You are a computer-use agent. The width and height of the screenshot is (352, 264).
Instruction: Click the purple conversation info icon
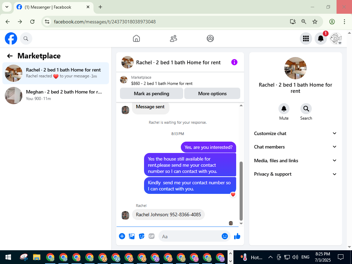pos(234,62)
